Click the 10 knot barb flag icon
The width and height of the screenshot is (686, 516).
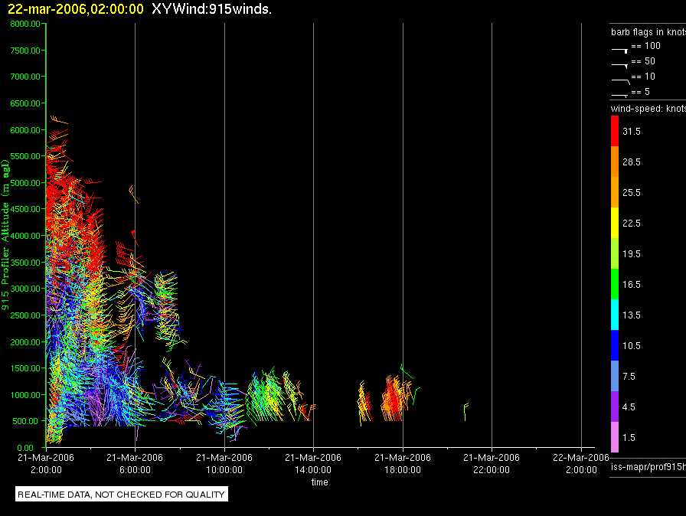click(621, 81)
